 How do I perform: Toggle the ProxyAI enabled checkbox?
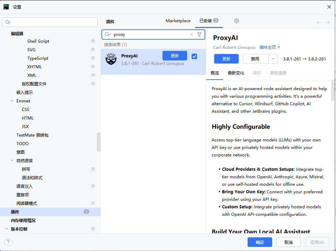(x=194, y=56)
